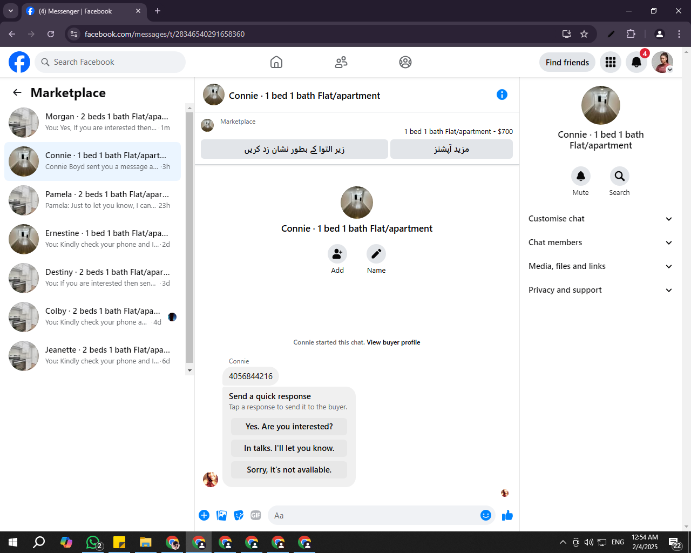Image resolution: width=691 pixels, height=553 pixels.
Task: Select Connie 1 bed conversation in list
Action: click(x=92, y=161)
